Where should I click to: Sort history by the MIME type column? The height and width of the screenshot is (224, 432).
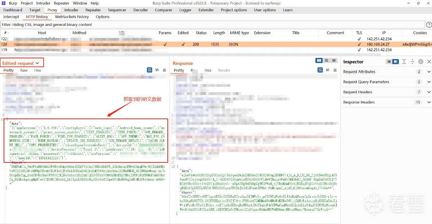[239, 33]
